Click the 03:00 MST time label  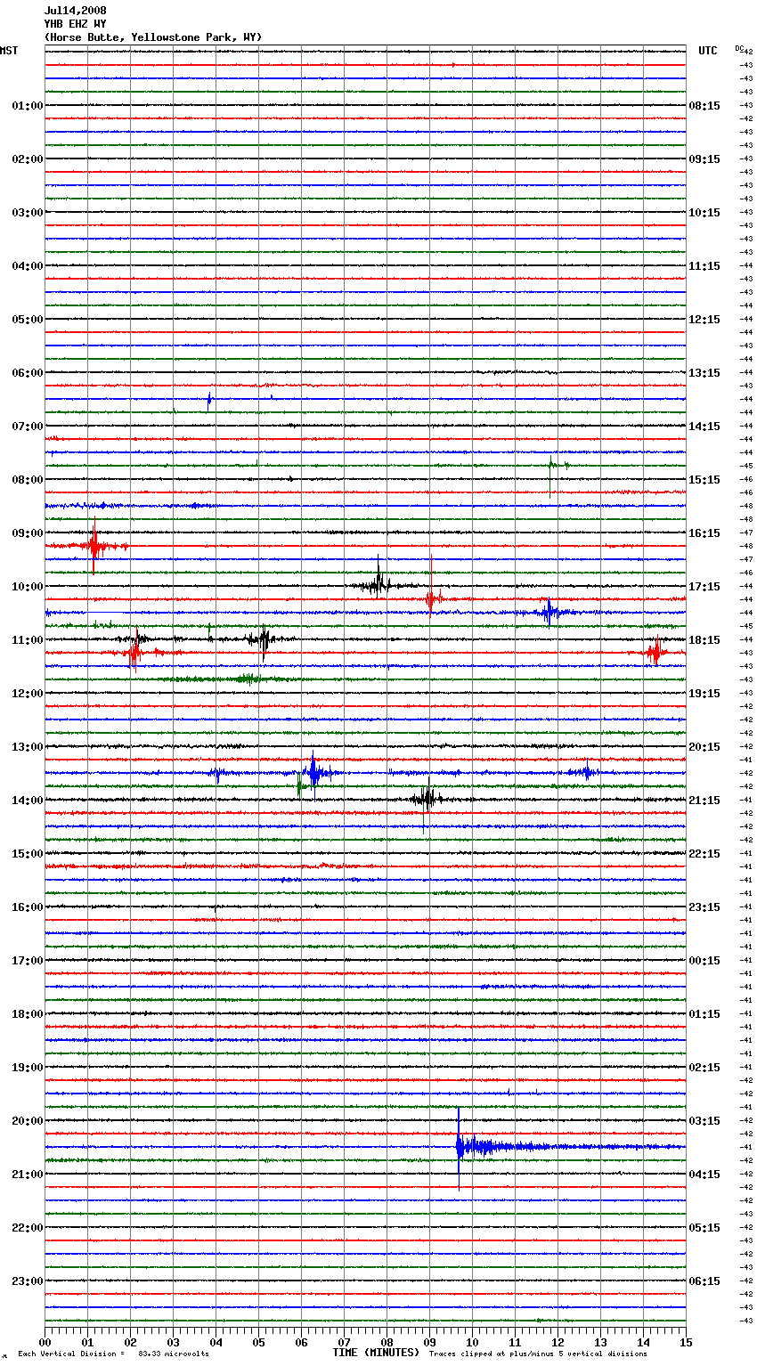28,213
